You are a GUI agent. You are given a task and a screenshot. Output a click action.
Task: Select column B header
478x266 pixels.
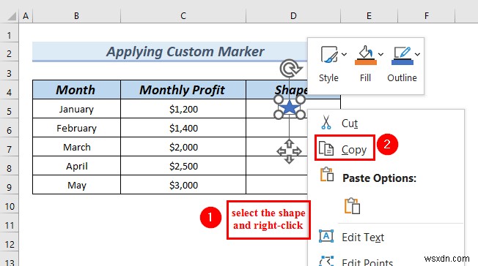point(76,16)
